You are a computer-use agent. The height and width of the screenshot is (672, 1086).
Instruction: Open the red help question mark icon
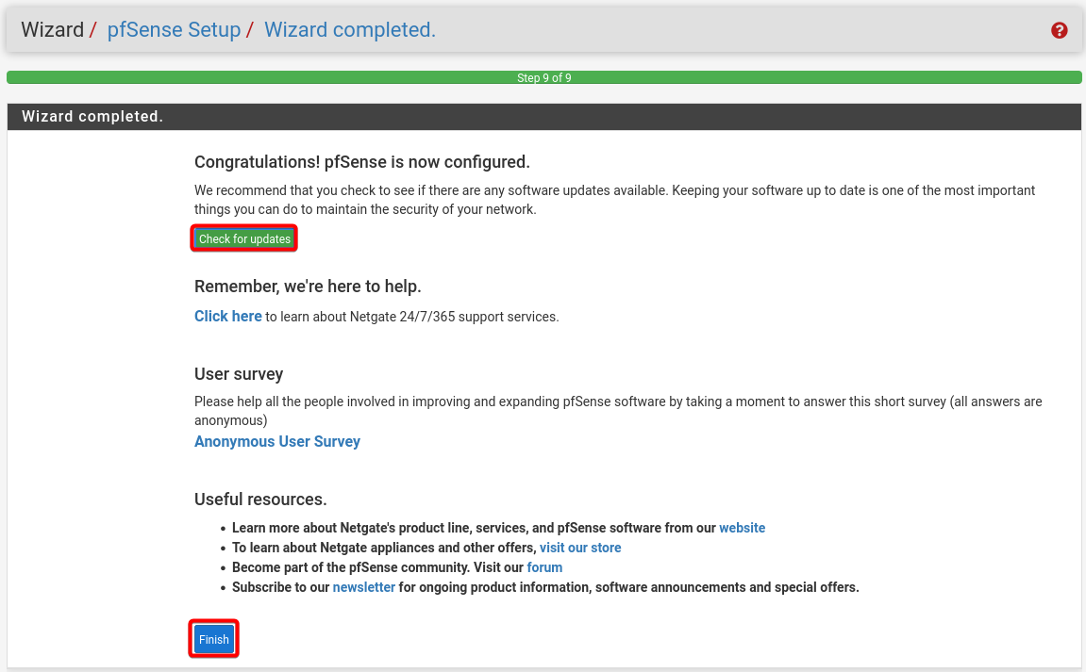point(1059,30)
